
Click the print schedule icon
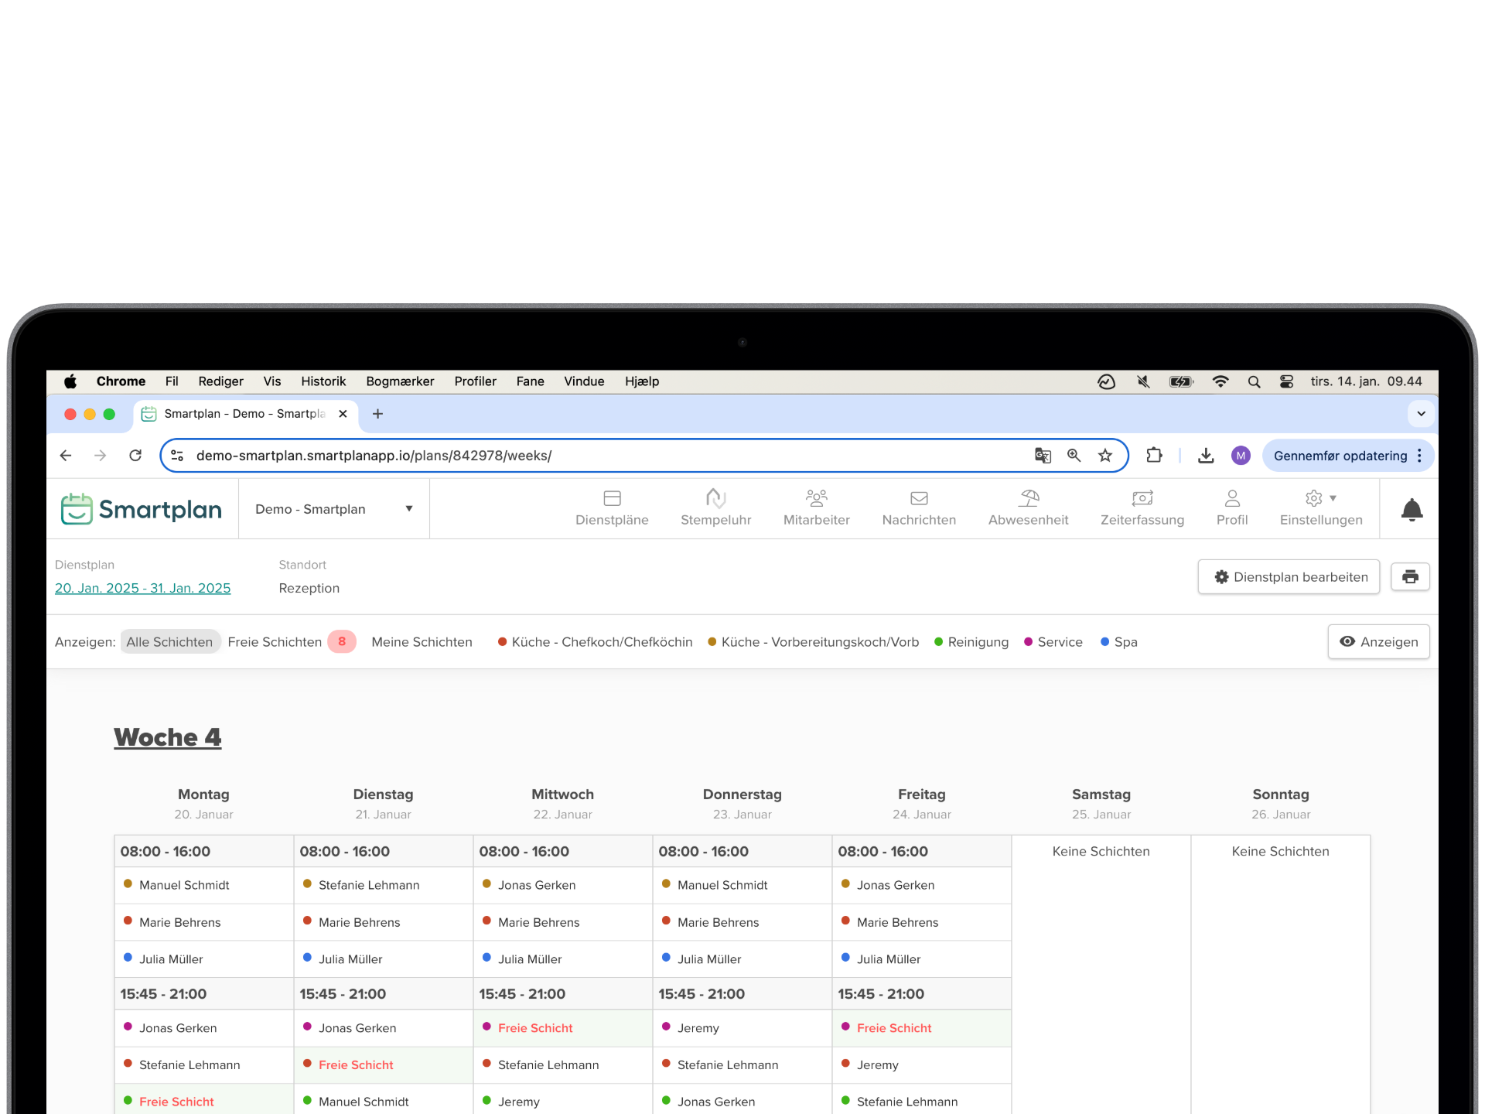tap(1410, 577)
